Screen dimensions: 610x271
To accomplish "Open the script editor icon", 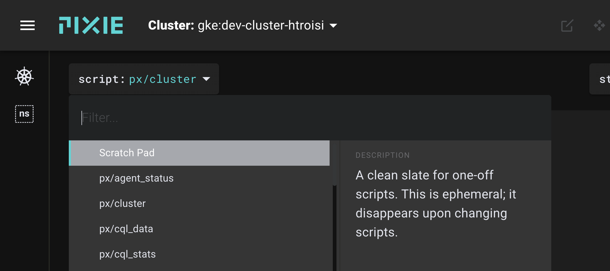I will point(567,26).
